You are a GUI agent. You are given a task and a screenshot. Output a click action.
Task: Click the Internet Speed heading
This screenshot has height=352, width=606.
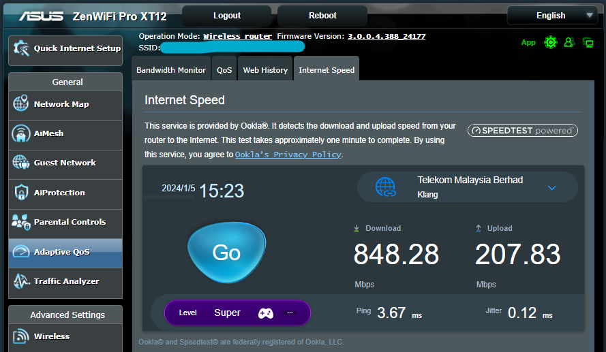pyautogui.click(x=184, y=100)
